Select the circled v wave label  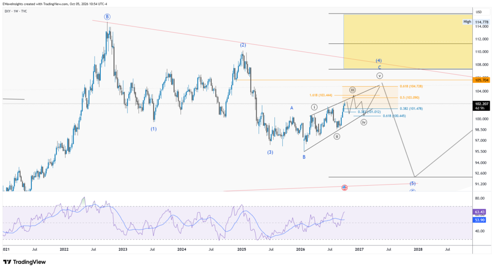tap(380, 76)
